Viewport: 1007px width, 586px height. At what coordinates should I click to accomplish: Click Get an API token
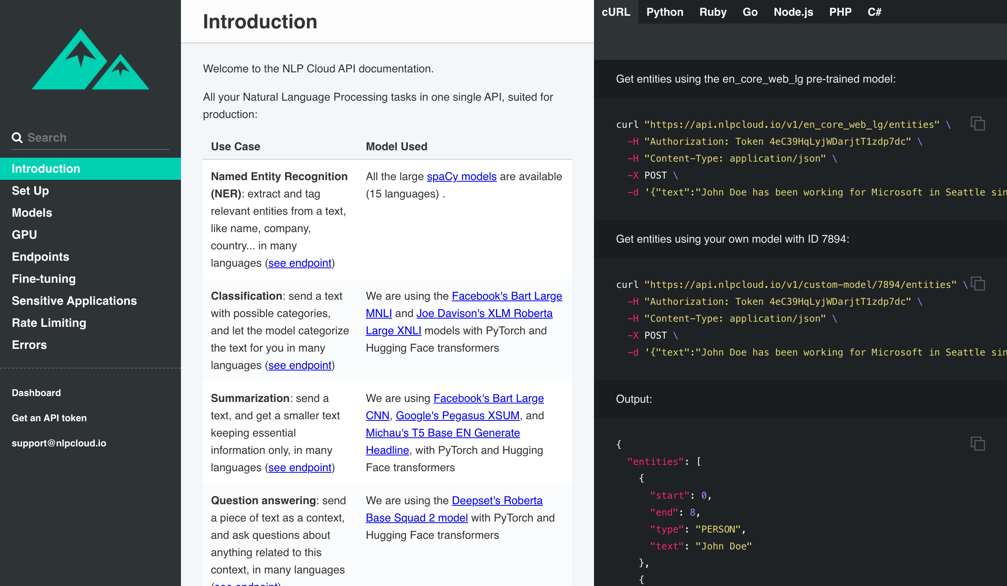click(x=49, y=418)
